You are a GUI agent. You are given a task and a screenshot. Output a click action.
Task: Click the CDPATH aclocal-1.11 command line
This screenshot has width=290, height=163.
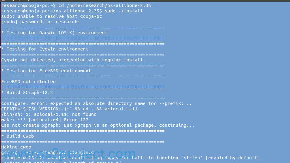coord(69,109)
